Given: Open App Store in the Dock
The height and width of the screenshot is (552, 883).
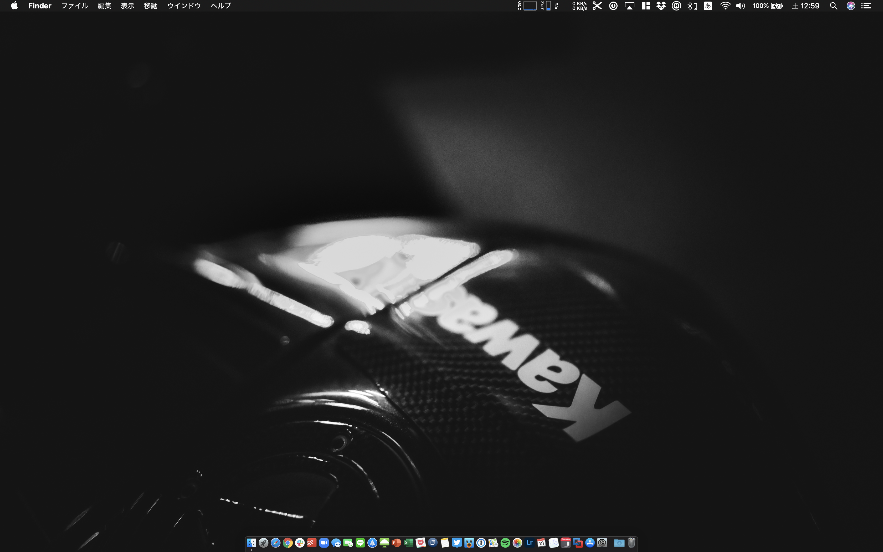Looking at the screenshot, I should coord(590,543).
